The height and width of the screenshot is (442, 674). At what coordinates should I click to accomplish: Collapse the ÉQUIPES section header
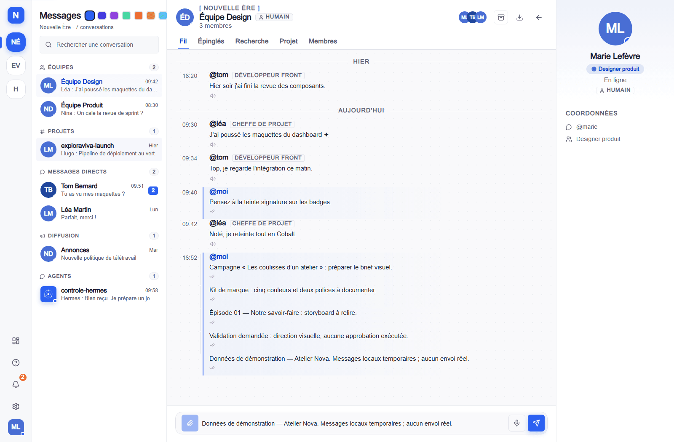click(x=99, y=67)
